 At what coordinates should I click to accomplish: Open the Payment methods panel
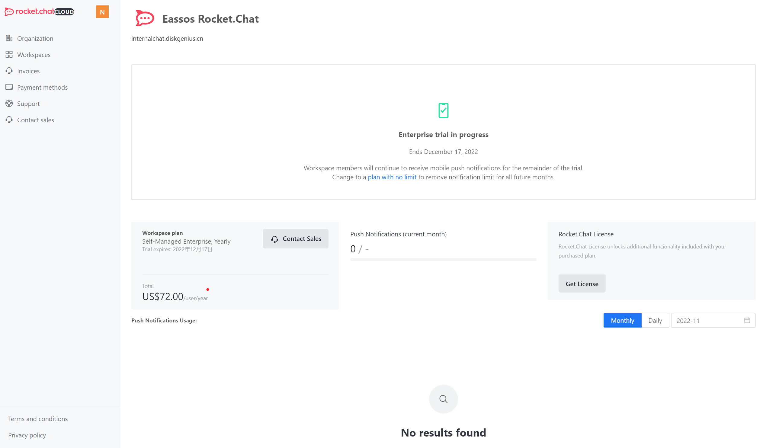42,87
